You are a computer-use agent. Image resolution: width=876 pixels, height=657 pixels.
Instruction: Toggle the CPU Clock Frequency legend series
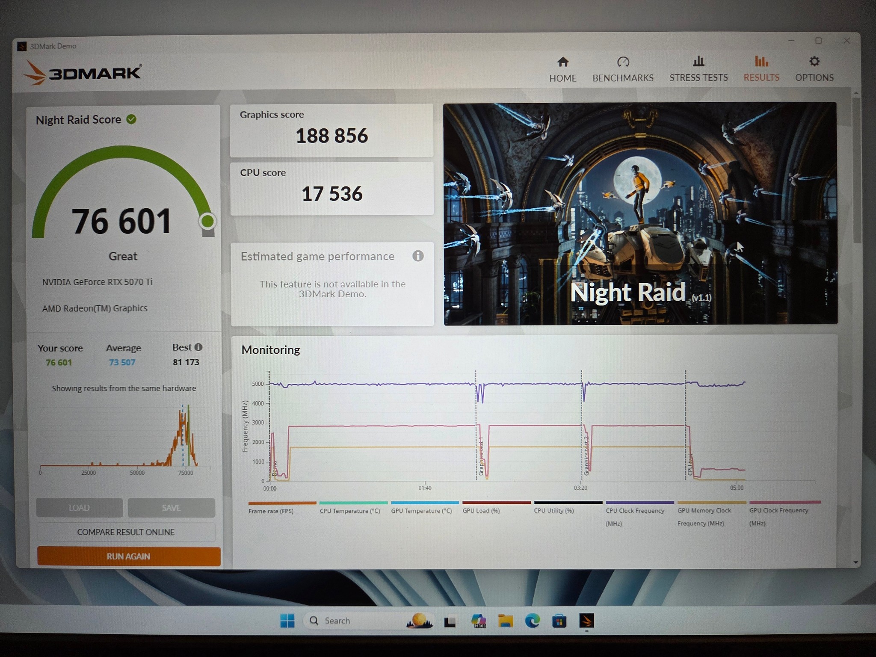coord(639,513)
